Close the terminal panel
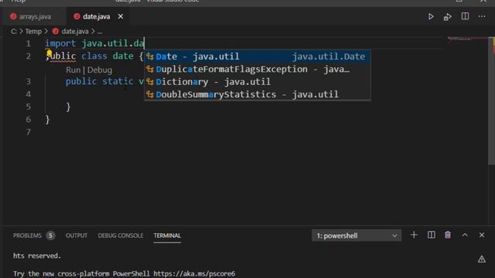The height and width of the screenshot is (278, 495). [x=482, y=235]
